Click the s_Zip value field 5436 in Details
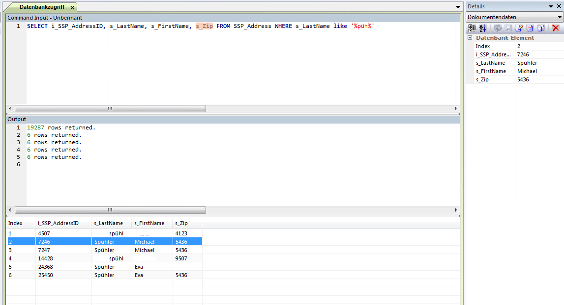Image resolution: width=564 pixels, height=305 pixels. tap(538, 79)
